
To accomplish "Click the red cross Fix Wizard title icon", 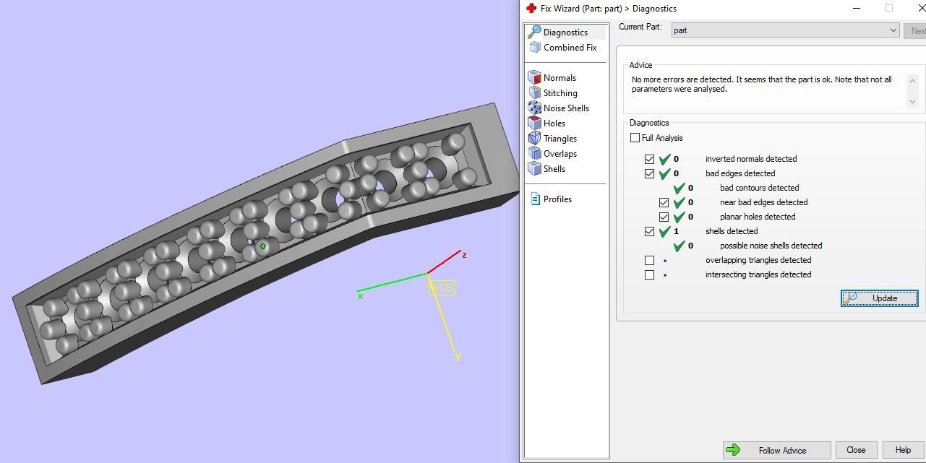I will click(x=531, y=8).
